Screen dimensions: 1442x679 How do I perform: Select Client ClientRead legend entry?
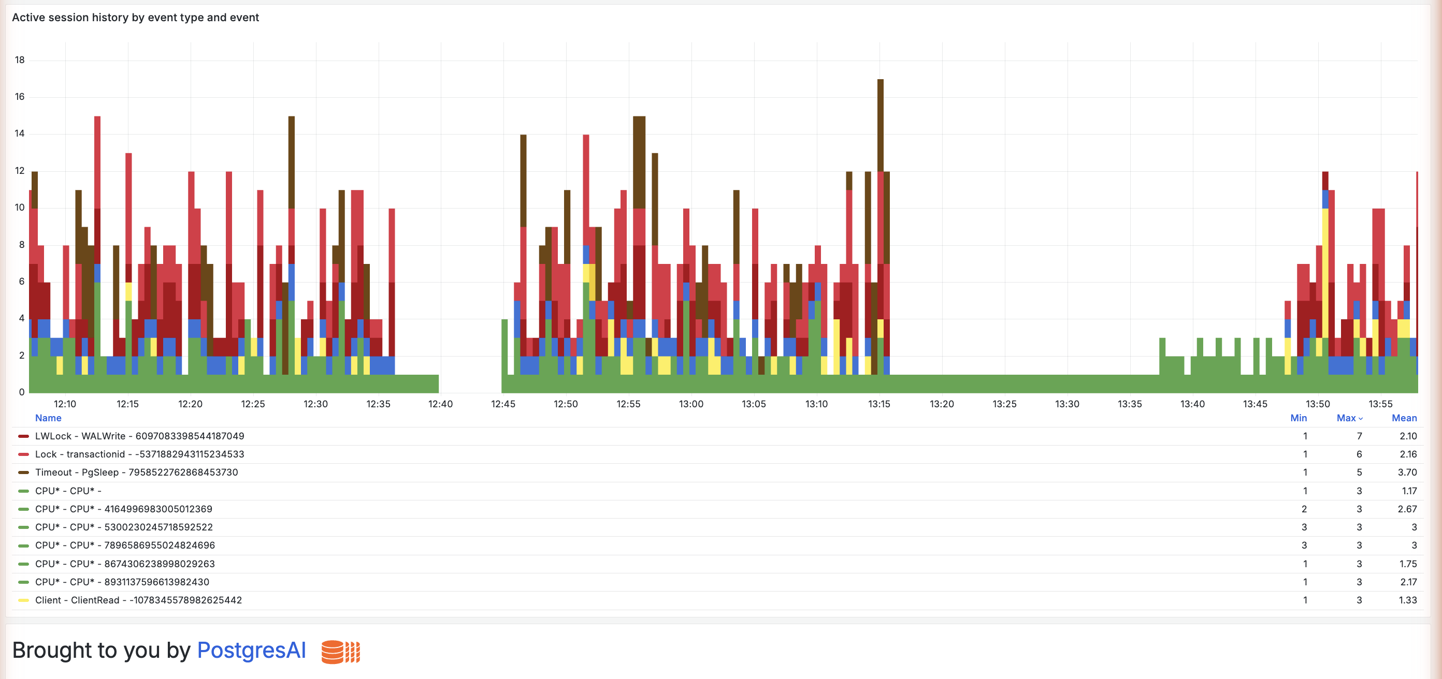pyautogui.click(x=138, y=600)
